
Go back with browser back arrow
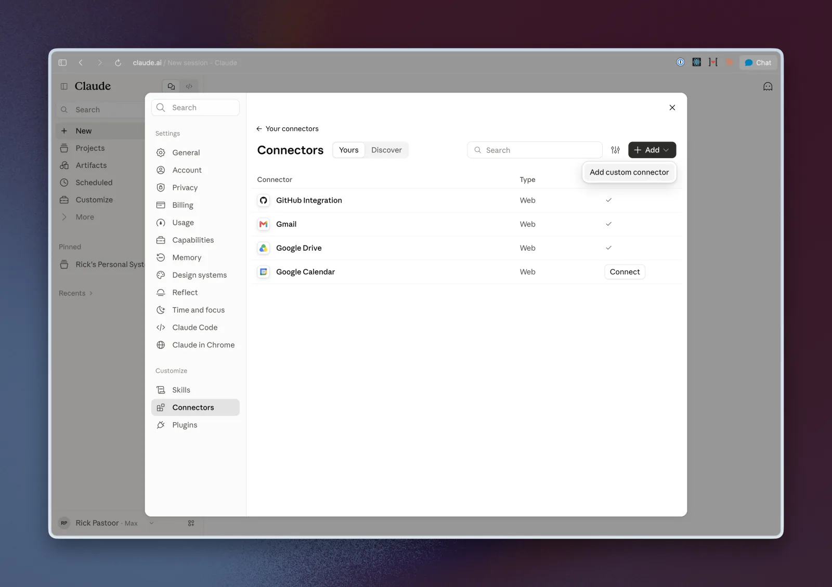pos(81,62)
